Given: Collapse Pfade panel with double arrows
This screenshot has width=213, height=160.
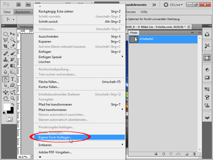Looking at the screenshot, I should [x=192, y=33].
